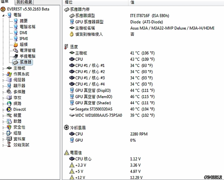Select the 主機板 temperature row
This screenshot has width=224, height=180.
(143, 53)
